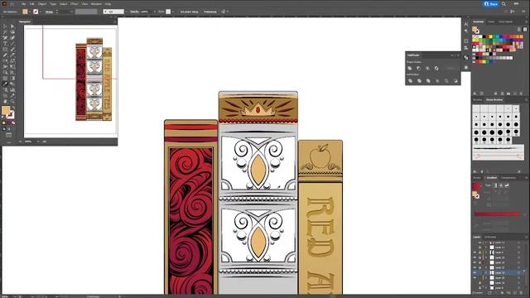This screenshot has width=530, height=298.
Task: Switch to the Artboards tab
Action: point(490,238)
